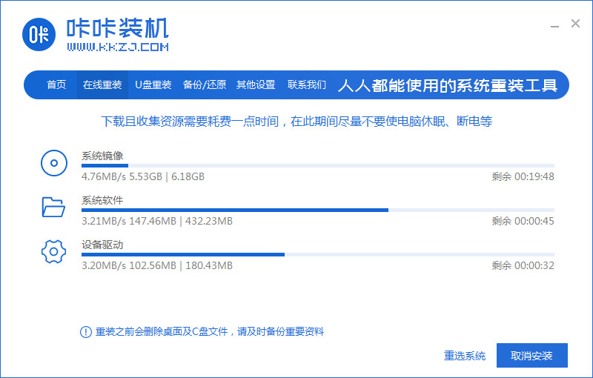The width and height of the screenshot is (593, 378).
Task: Click the 人人都能使用的系统重装工具 slogan
Action: tap(447, 85)
